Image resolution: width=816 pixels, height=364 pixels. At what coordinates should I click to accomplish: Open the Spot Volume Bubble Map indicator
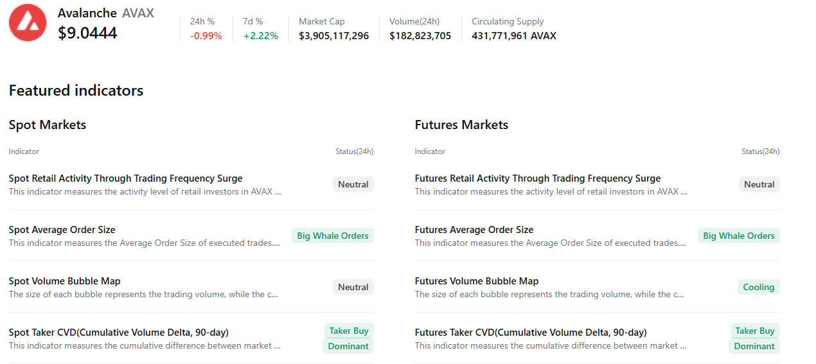65,281
